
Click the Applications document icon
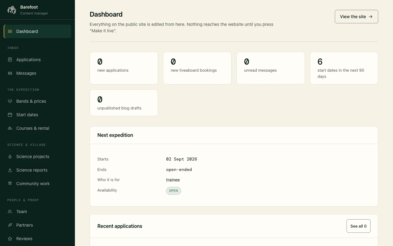(x=10, y=60)
